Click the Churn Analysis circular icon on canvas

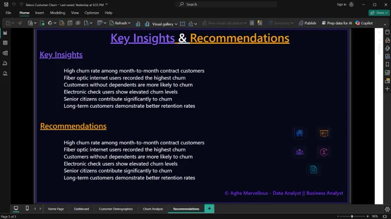pos(324,152)
